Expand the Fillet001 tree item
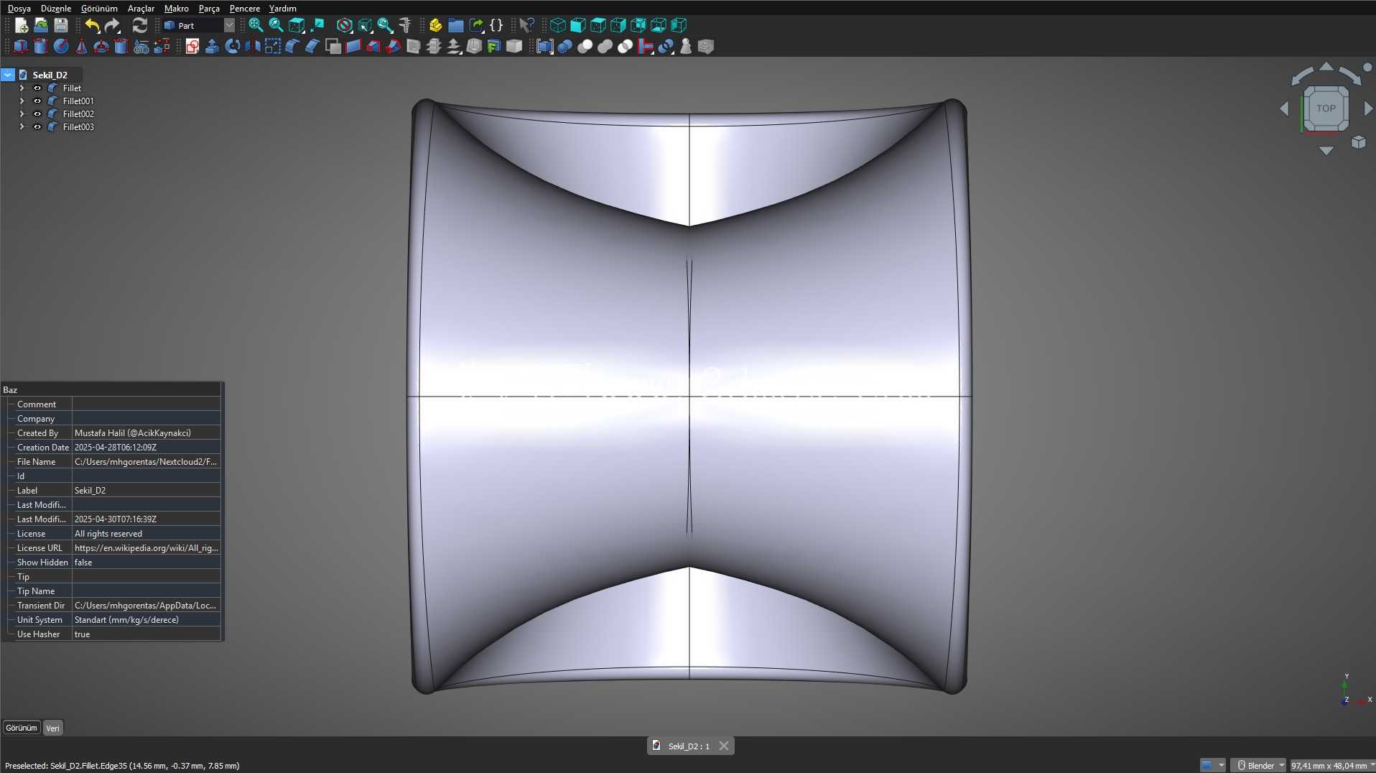This screenshot has height=773, width=1376. point(22,101)
